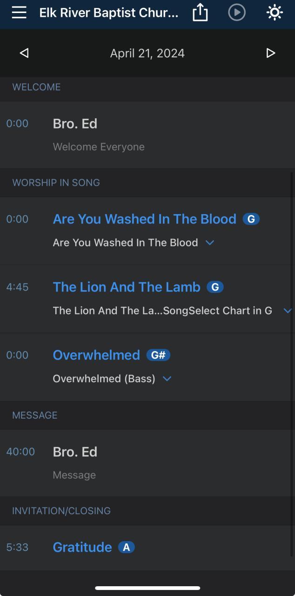The width and height of the screenshot is (295, 596).
Task: Tap the G key badge for Are You Washed
Action: [x=251, y=219]
